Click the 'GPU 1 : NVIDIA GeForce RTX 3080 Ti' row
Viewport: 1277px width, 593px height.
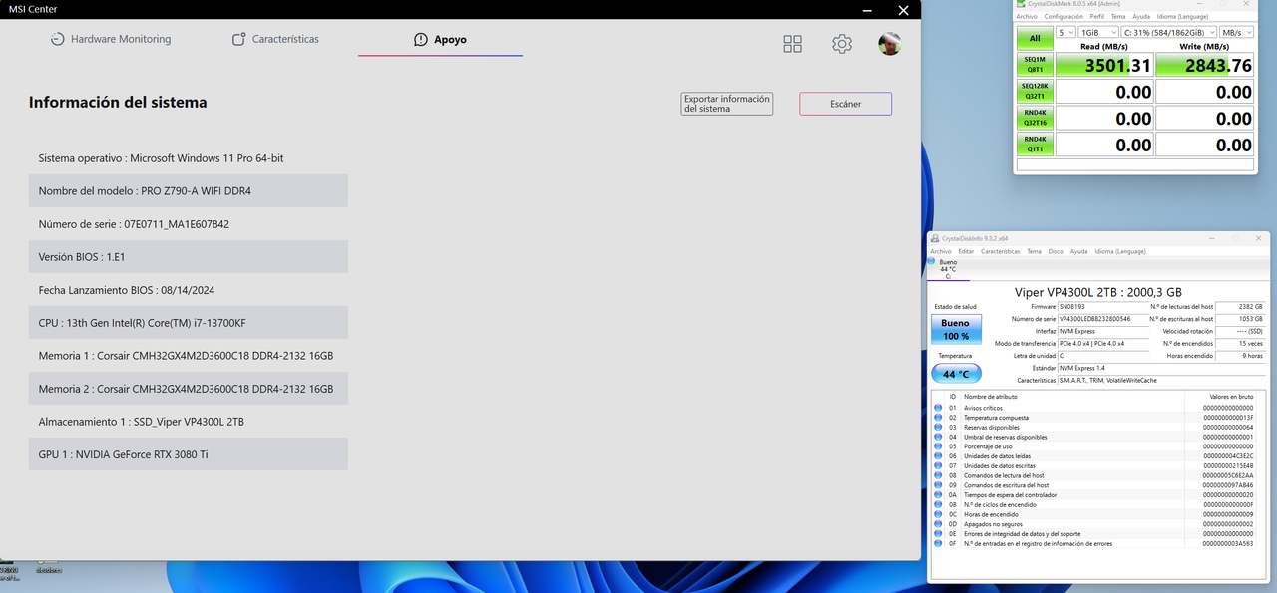click(x=188, y=454)
